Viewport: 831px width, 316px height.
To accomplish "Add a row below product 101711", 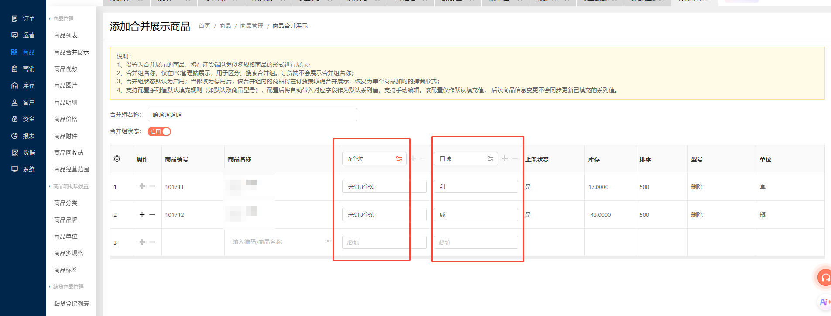I will tap(142, 186).
